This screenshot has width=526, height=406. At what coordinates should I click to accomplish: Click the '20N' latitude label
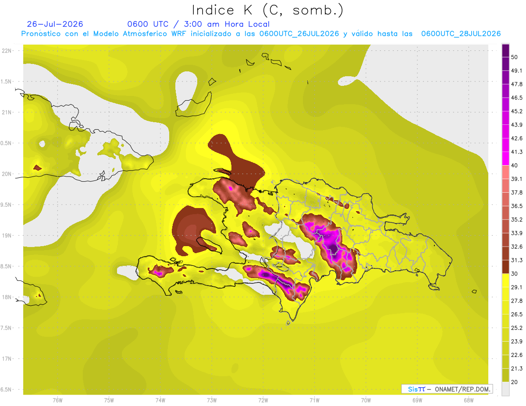click(7, 174)
